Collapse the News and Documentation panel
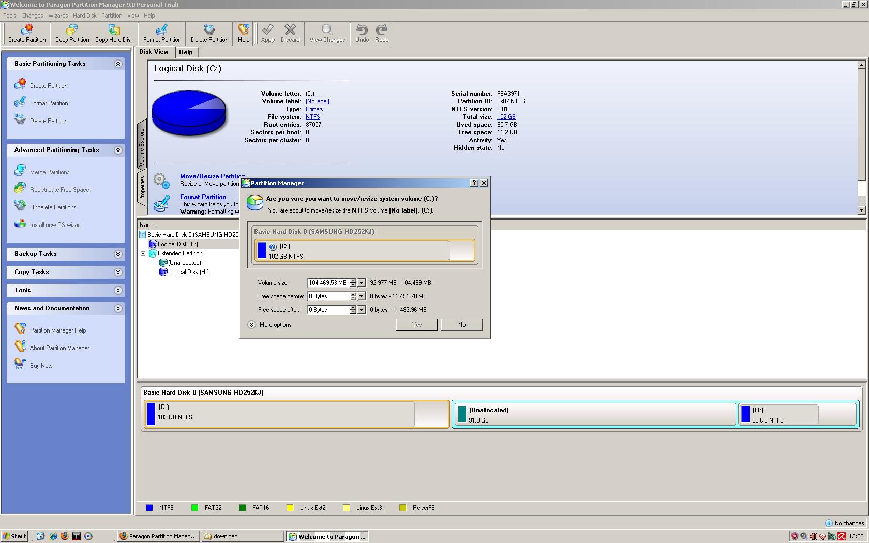Image resolution: width=869 pixels, height=543 pixels. (118, 308)
